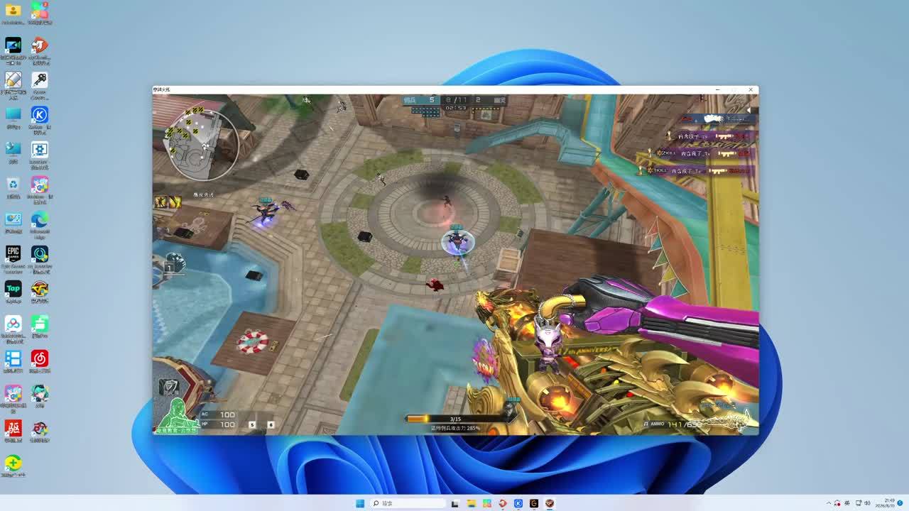Image resolution: width=909 pixels, height=511 pixels.
Task: Switch to the blue K app on taskbar
Action: tap(518, 503)
